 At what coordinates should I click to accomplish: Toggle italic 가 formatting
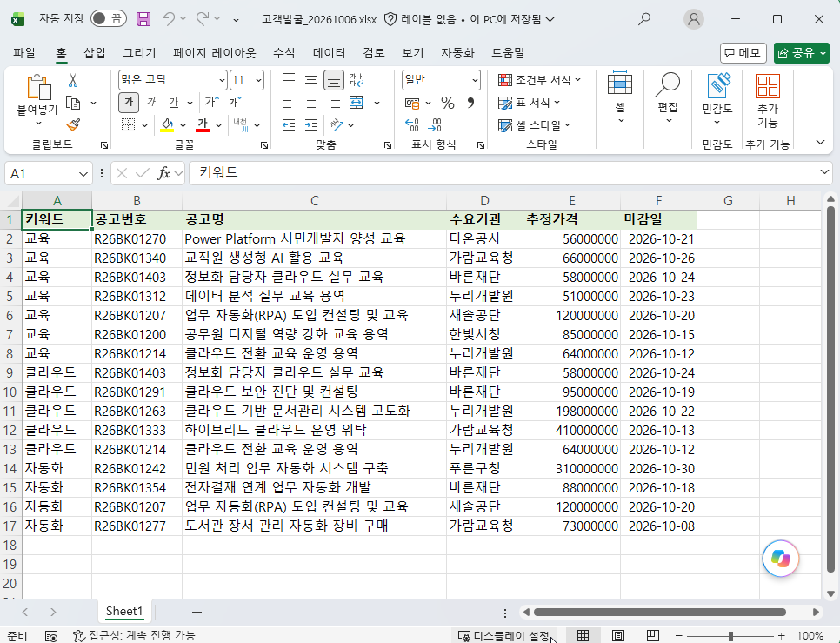coord(151,102)
